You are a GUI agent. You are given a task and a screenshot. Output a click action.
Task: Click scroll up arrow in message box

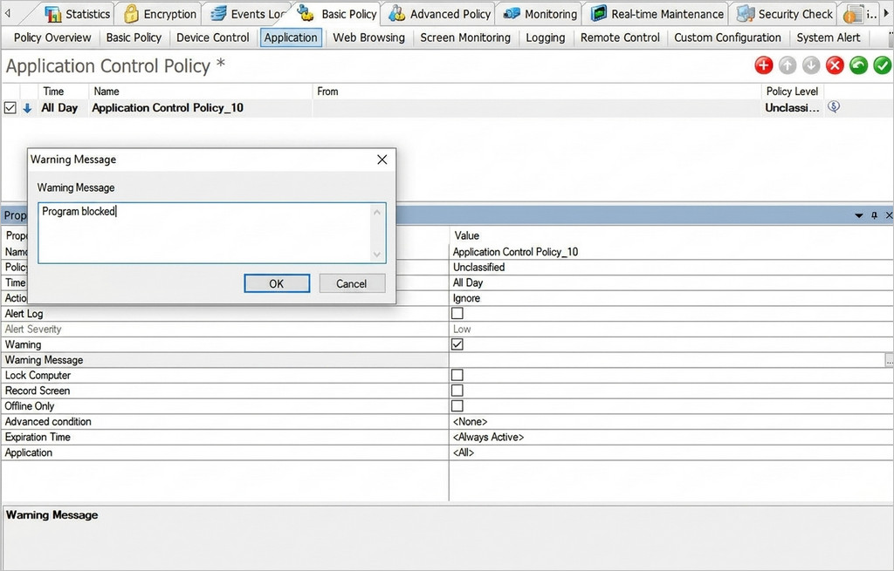[x=377, y=213]
